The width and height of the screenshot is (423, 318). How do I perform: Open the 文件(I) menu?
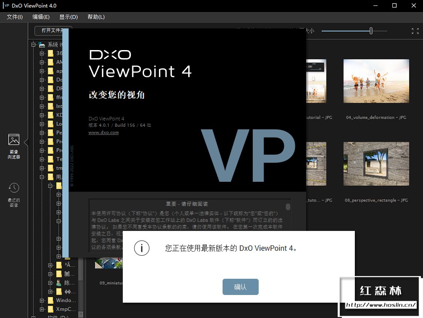pyautogui.click(x=15, y=17)
